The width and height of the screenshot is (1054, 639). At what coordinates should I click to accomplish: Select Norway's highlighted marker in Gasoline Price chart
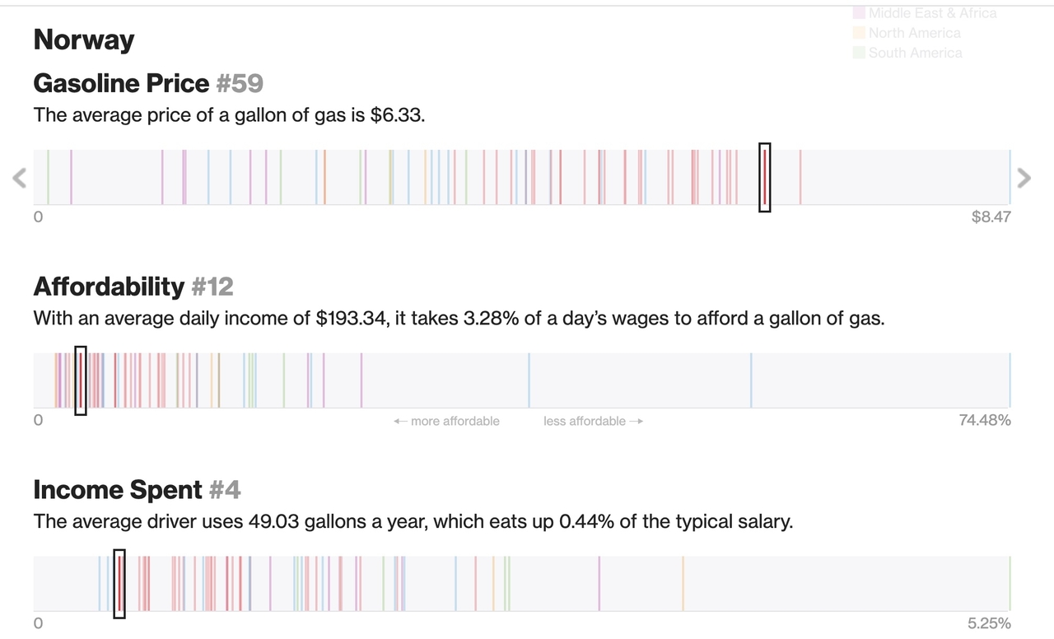pos(765,177)
